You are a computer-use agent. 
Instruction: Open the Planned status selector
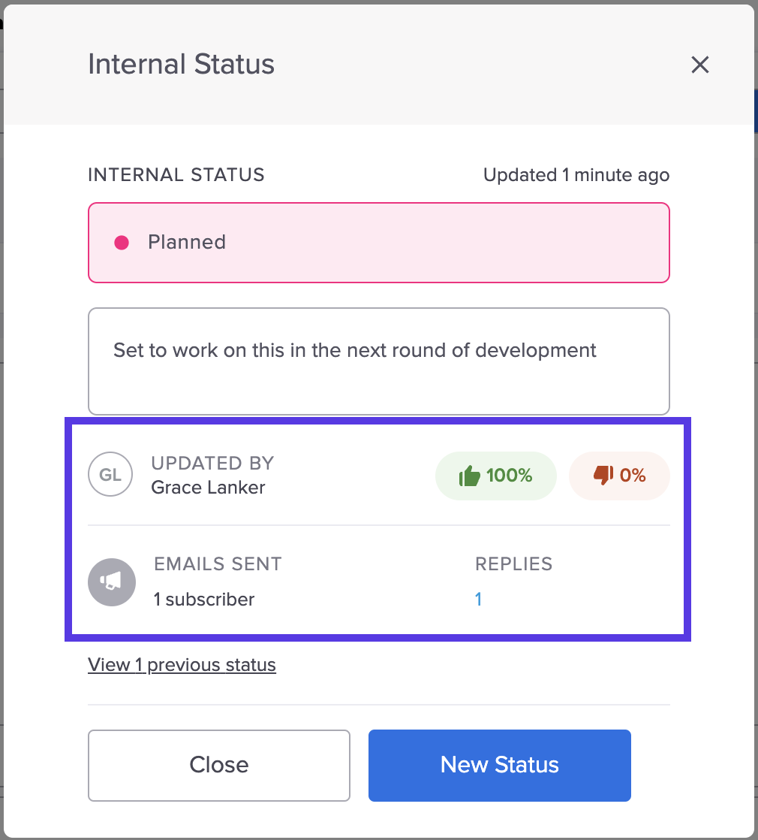379,243
